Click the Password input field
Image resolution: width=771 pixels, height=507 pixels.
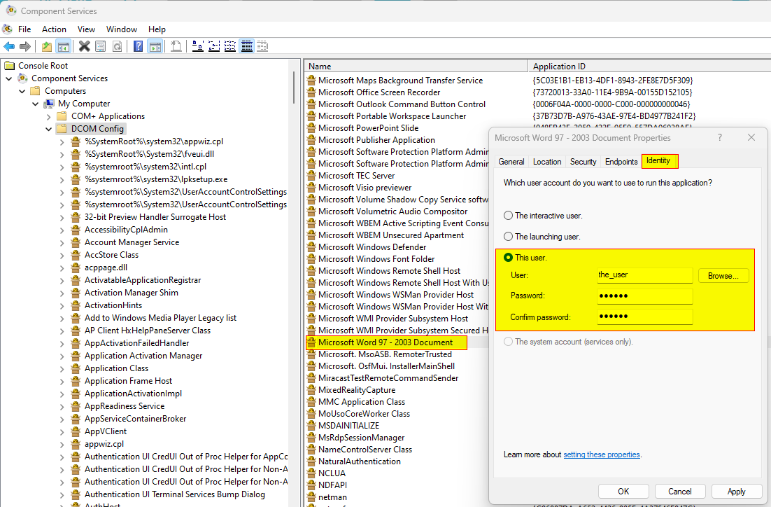coord(644,296)
